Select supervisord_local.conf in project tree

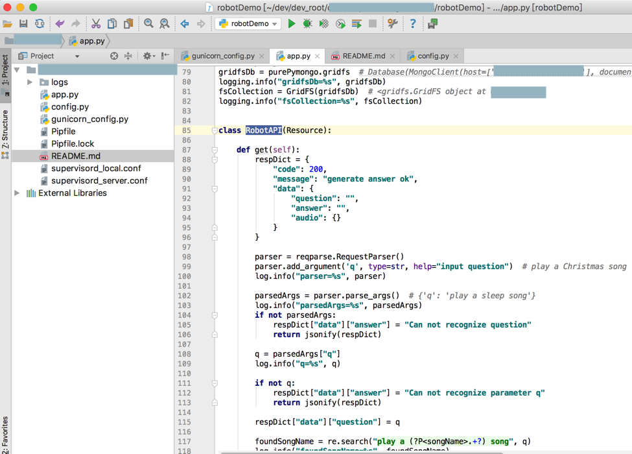click(96, 169)
